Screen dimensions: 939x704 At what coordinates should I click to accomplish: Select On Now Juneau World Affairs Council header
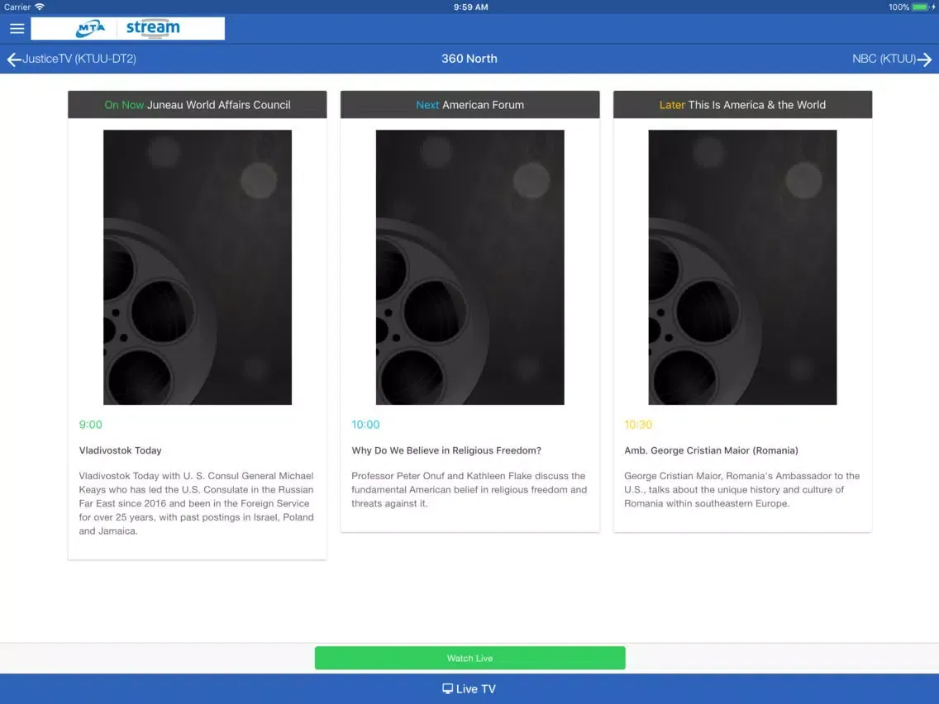click(198, 105)
